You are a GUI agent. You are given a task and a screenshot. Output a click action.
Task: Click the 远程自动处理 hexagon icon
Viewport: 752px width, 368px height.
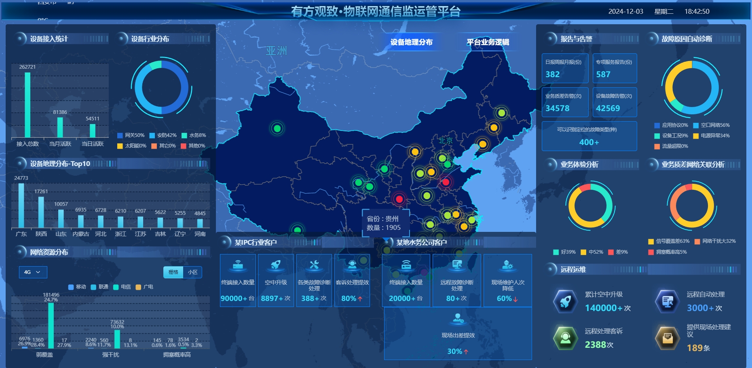(668, 301)
